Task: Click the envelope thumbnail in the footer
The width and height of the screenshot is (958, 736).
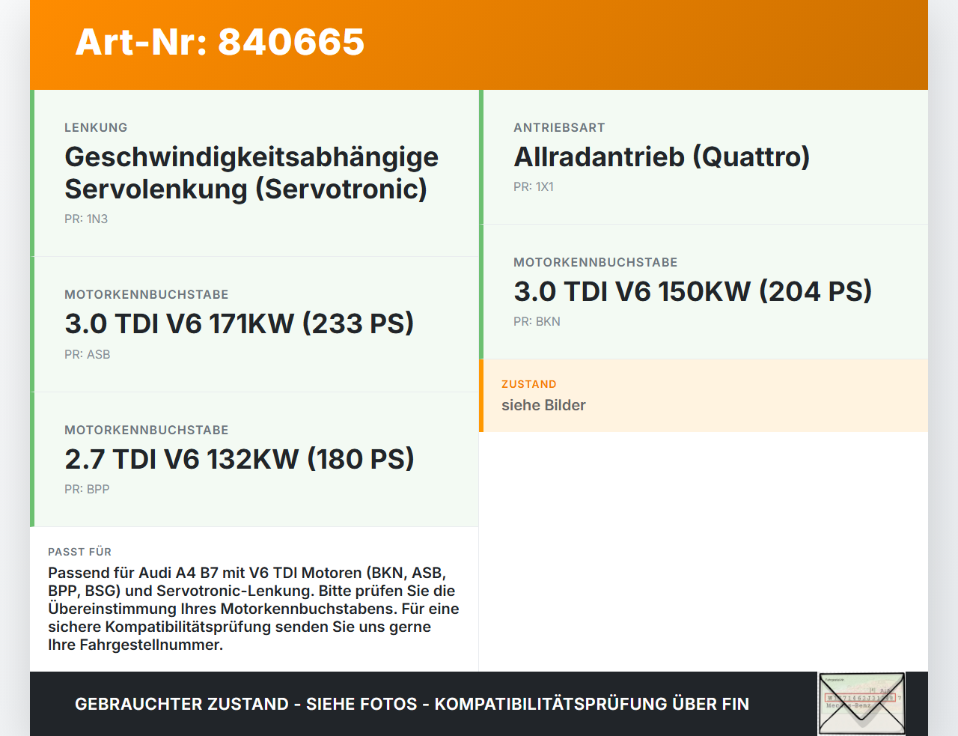Action: pyautogui.click(x=861, y=703)
